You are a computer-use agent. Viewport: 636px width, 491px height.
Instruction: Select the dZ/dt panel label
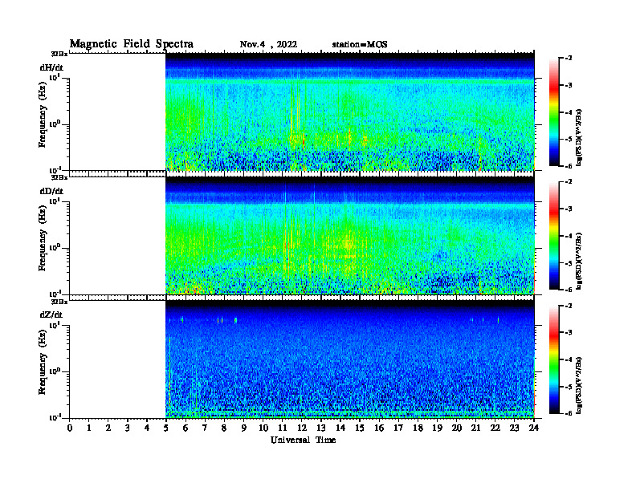[51, 314]
